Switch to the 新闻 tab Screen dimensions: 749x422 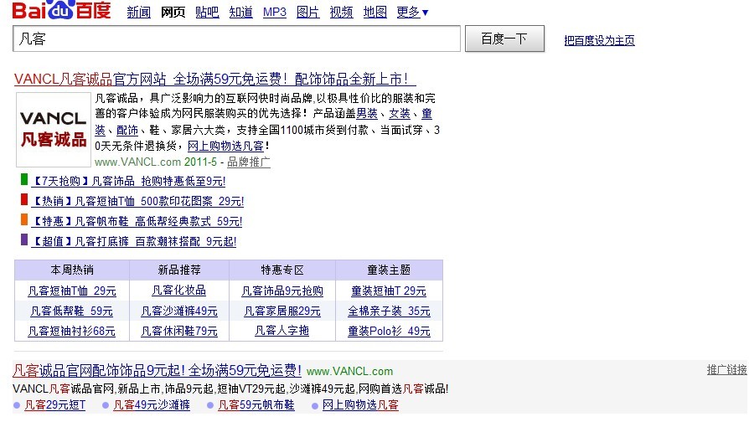138,12
